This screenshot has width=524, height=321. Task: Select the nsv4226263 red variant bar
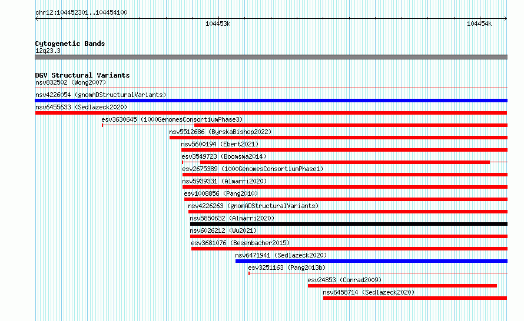point(348,212)
